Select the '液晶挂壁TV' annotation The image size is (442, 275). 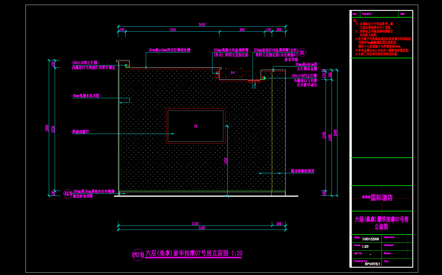point(81,132)
